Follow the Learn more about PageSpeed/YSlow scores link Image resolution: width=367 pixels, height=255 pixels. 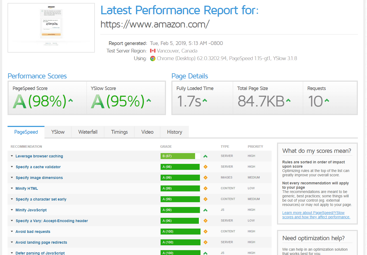316,215
